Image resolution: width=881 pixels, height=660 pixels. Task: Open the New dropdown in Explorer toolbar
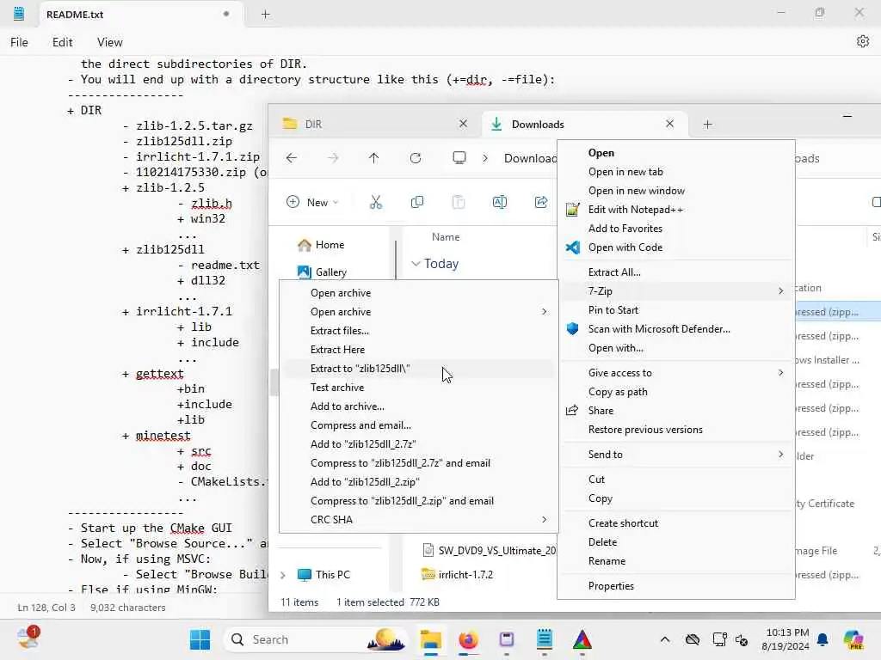312,203
